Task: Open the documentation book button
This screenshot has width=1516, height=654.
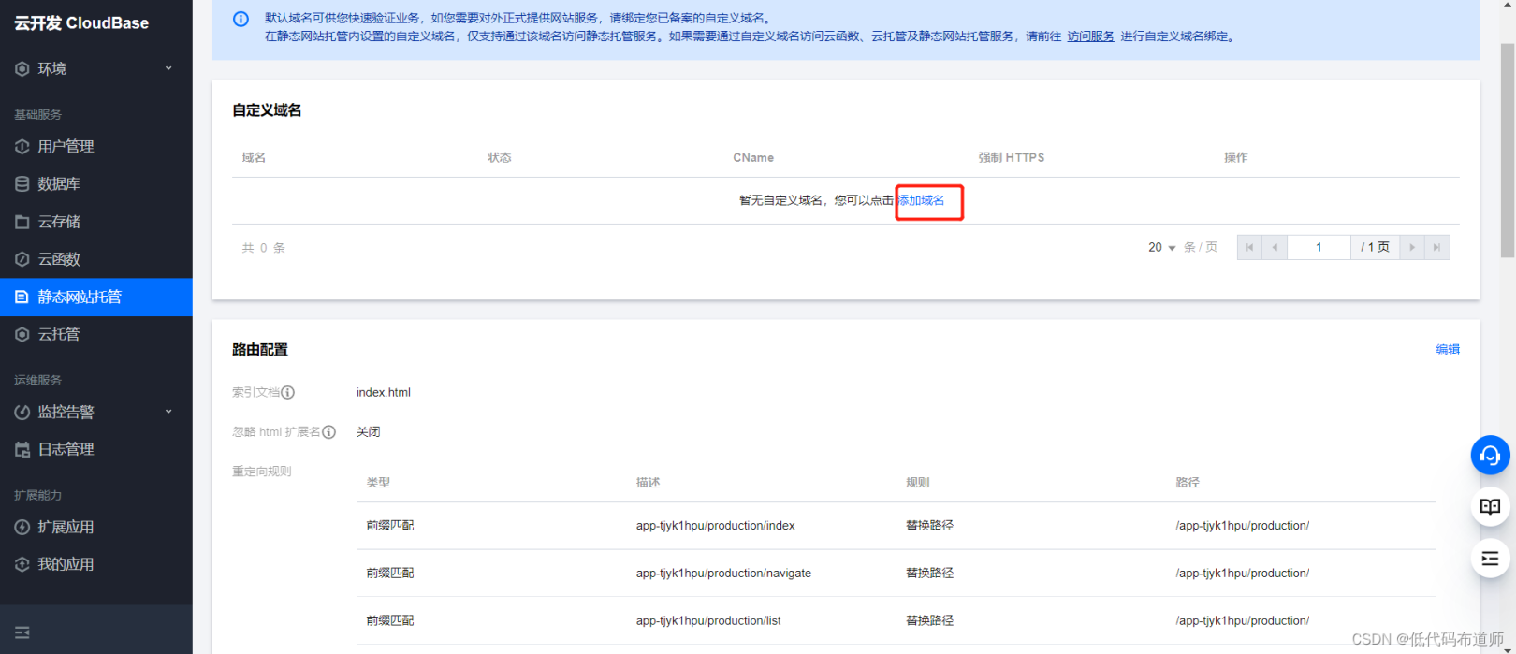Action: click(x=1490, y=507)
